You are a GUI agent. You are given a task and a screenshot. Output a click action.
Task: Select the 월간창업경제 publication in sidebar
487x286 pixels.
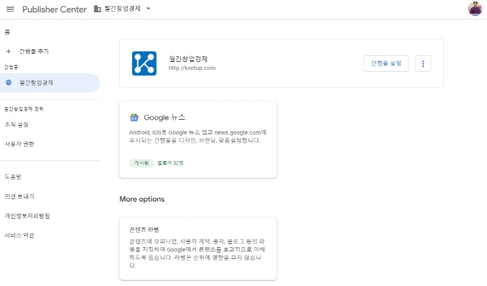(50, 83)
